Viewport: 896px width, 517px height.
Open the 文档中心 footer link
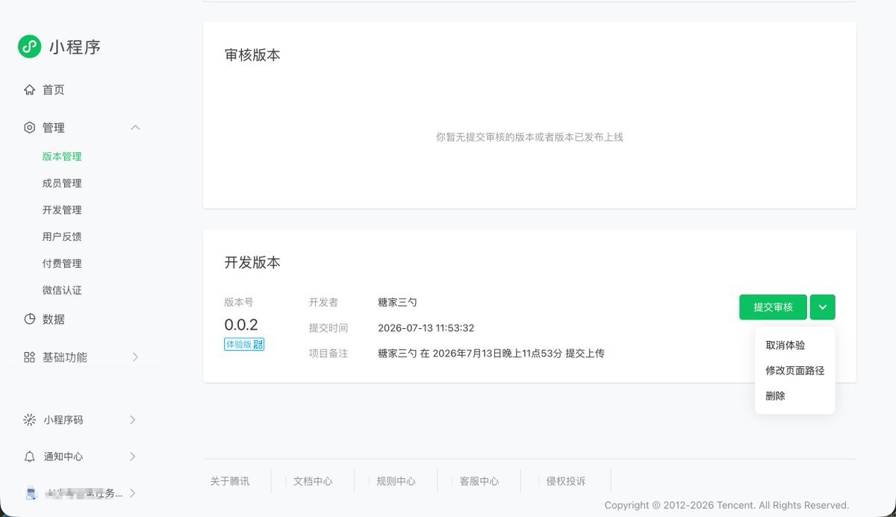point(313,481)
